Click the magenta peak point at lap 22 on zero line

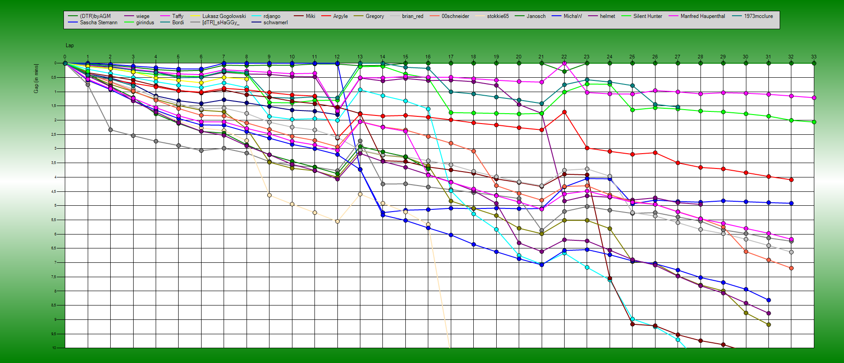pyautogui.click(x=564, y=63)
